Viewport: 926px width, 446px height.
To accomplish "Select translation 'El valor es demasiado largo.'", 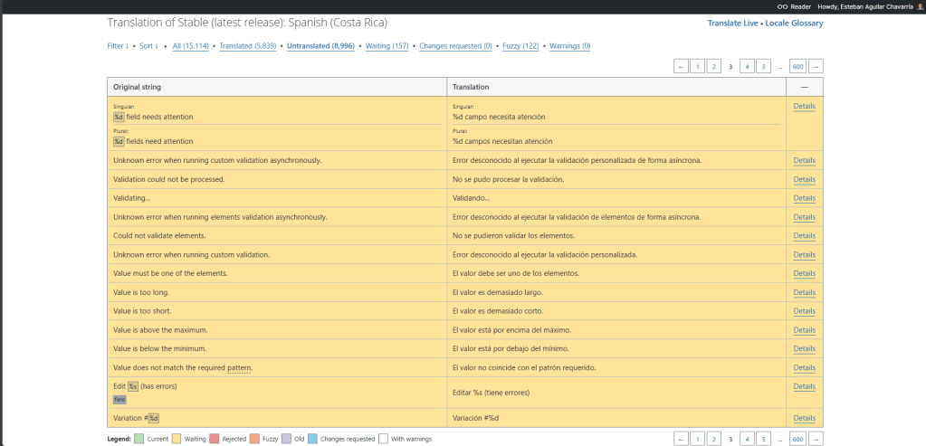I will tap(497, 292).
